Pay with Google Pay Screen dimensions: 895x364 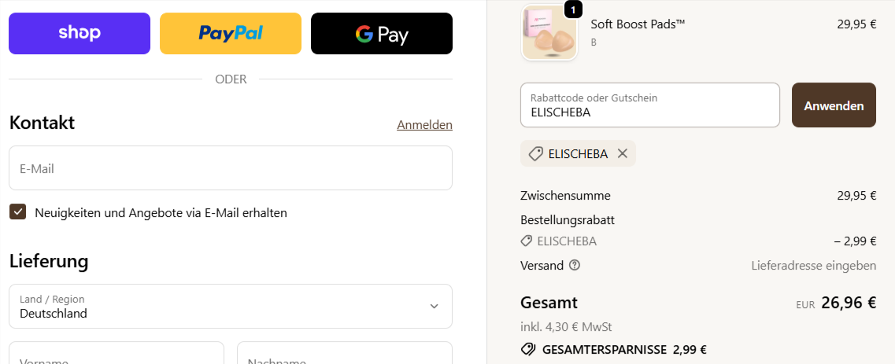[x=382, y=34]
